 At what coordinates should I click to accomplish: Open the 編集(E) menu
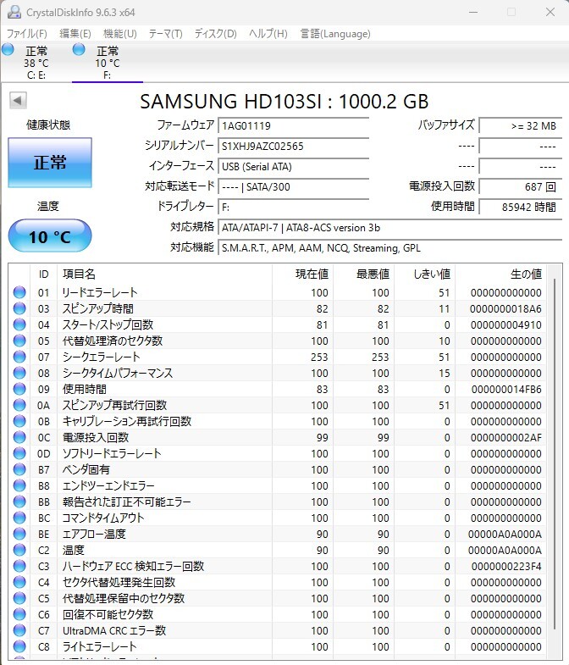tap(75, 34)
